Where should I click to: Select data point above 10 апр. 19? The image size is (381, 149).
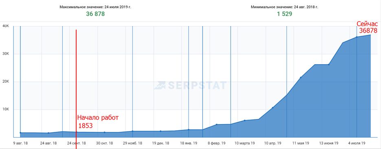pos(273,108)
